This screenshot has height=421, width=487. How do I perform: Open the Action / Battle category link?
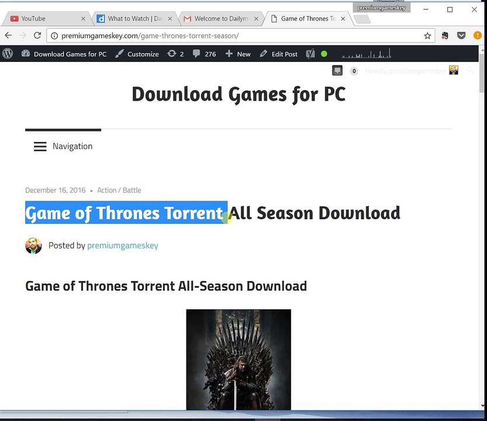119,190
